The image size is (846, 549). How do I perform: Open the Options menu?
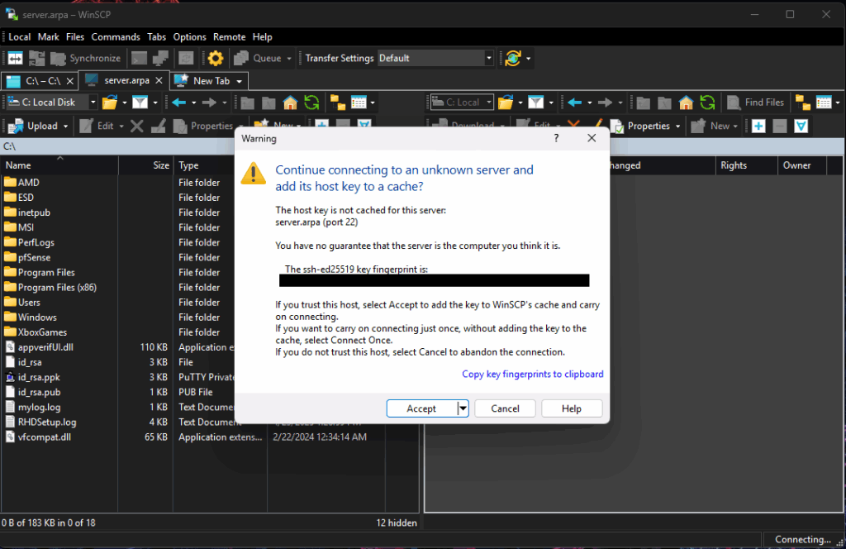[189, 36]
